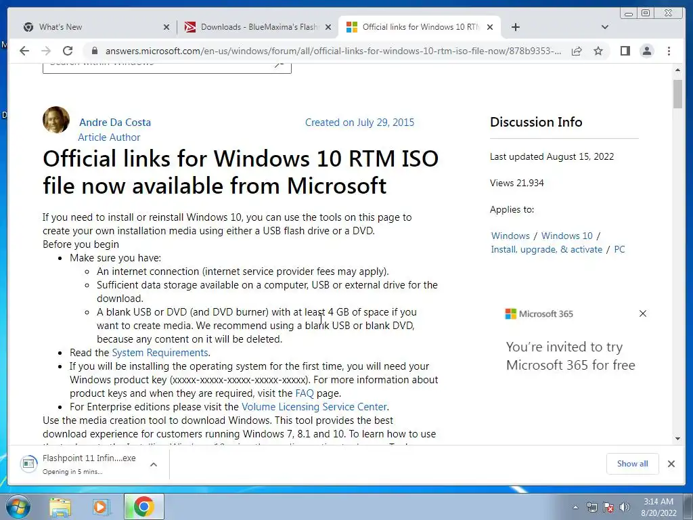Viewport: 693px width, 520px height.
Task: Open the taskbar clock and date
Action: (x=658, y=507)
